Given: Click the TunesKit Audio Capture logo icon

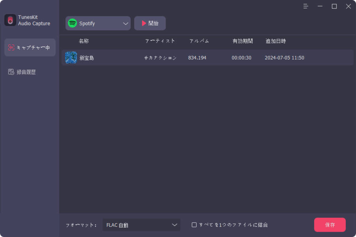Looking at the screenshot, I should [10, 20].
